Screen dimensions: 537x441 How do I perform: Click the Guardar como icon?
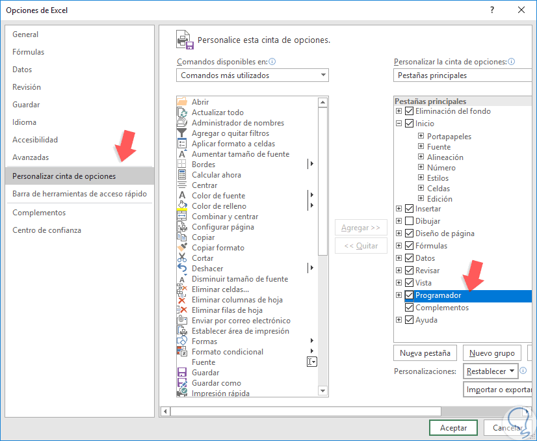tap(182, 382)
